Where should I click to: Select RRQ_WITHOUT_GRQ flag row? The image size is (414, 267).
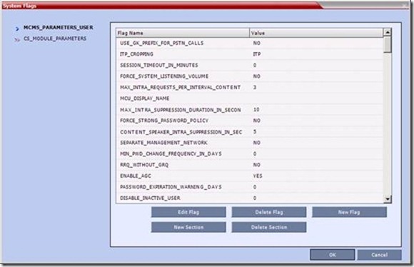pyautogui.click(x=250, y=165)
